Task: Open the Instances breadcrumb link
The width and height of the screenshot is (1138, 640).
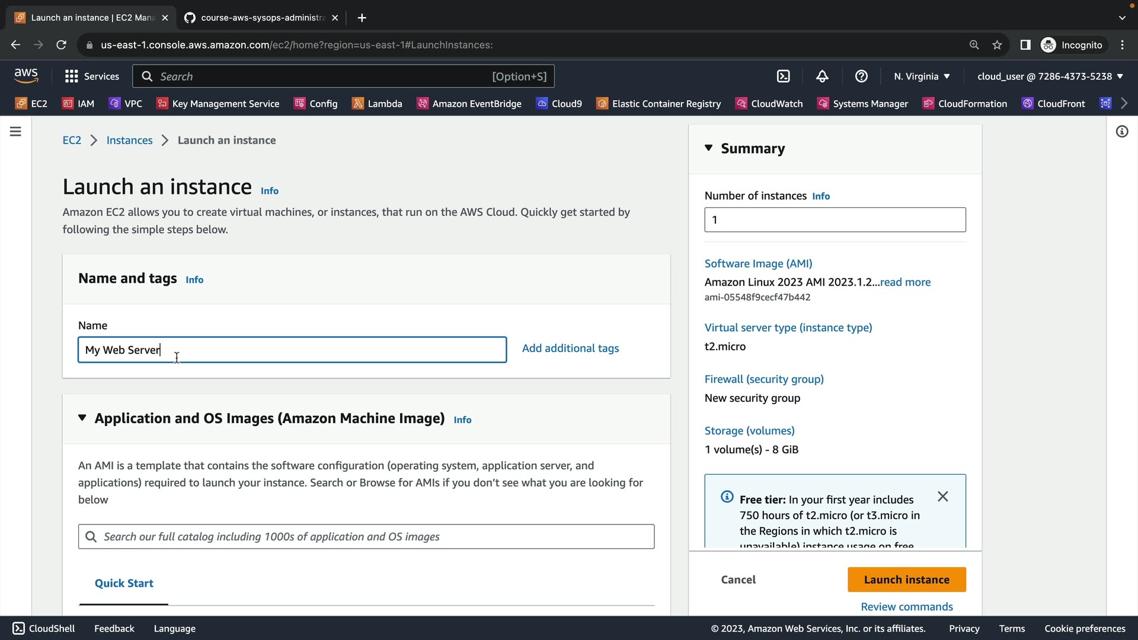Action: [129, 140]
